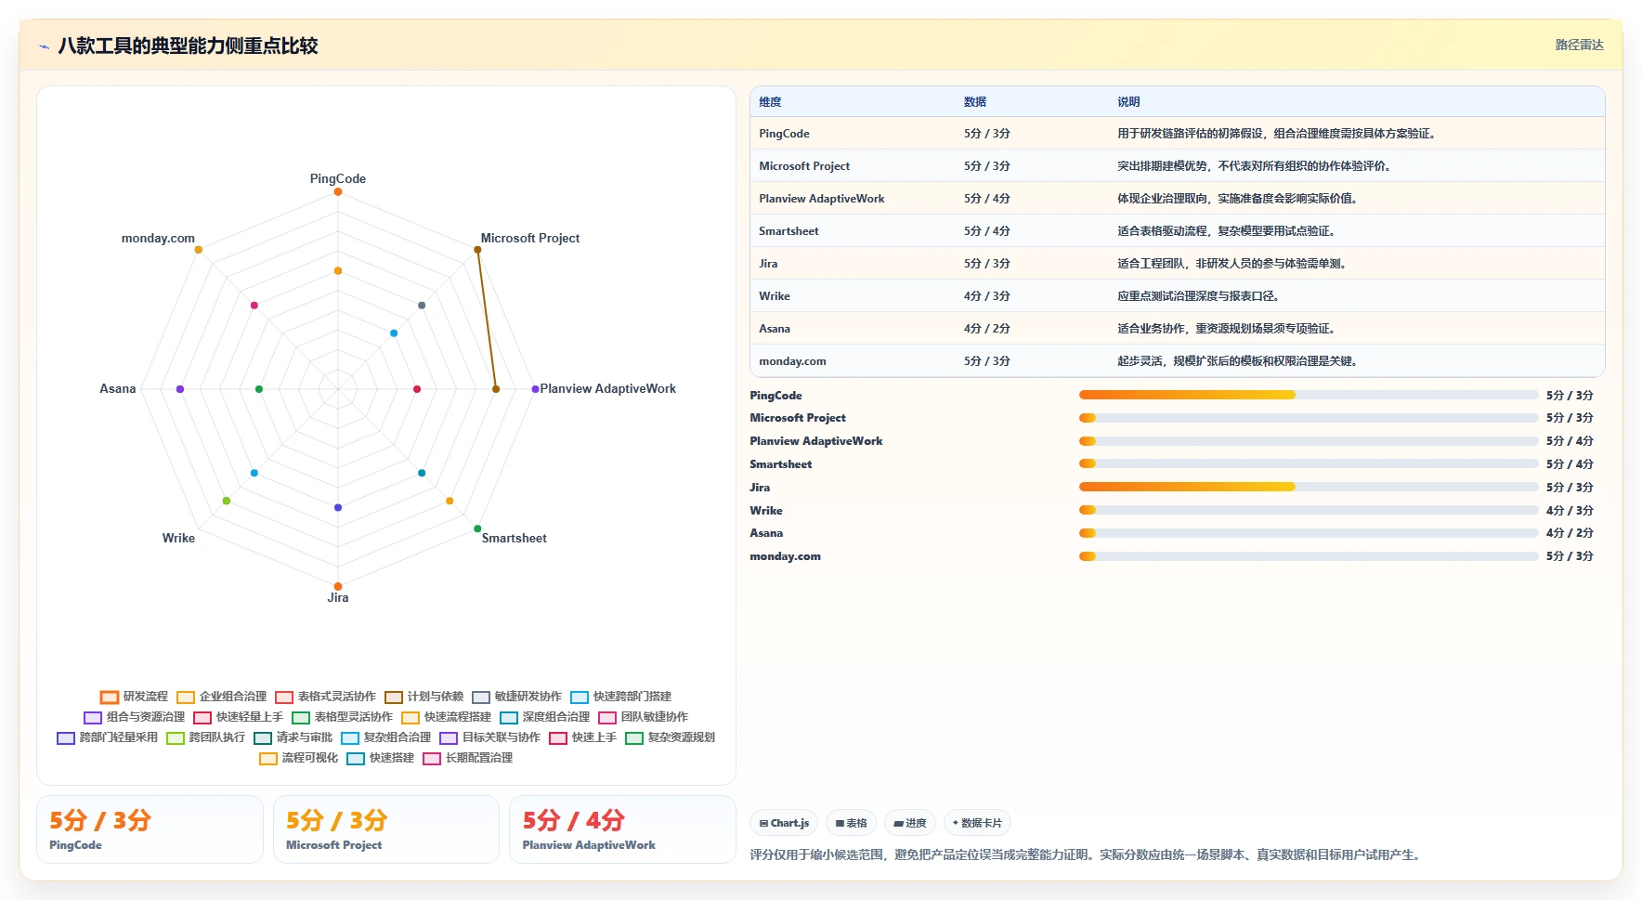Click the Microsoft Project progress bar
1642x900 pixels.
click(x=1309, y=418)
